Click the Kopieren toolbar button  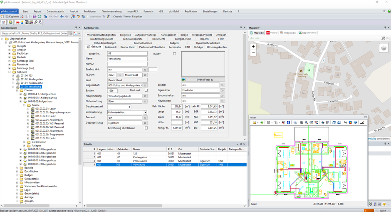coord(12,17)
